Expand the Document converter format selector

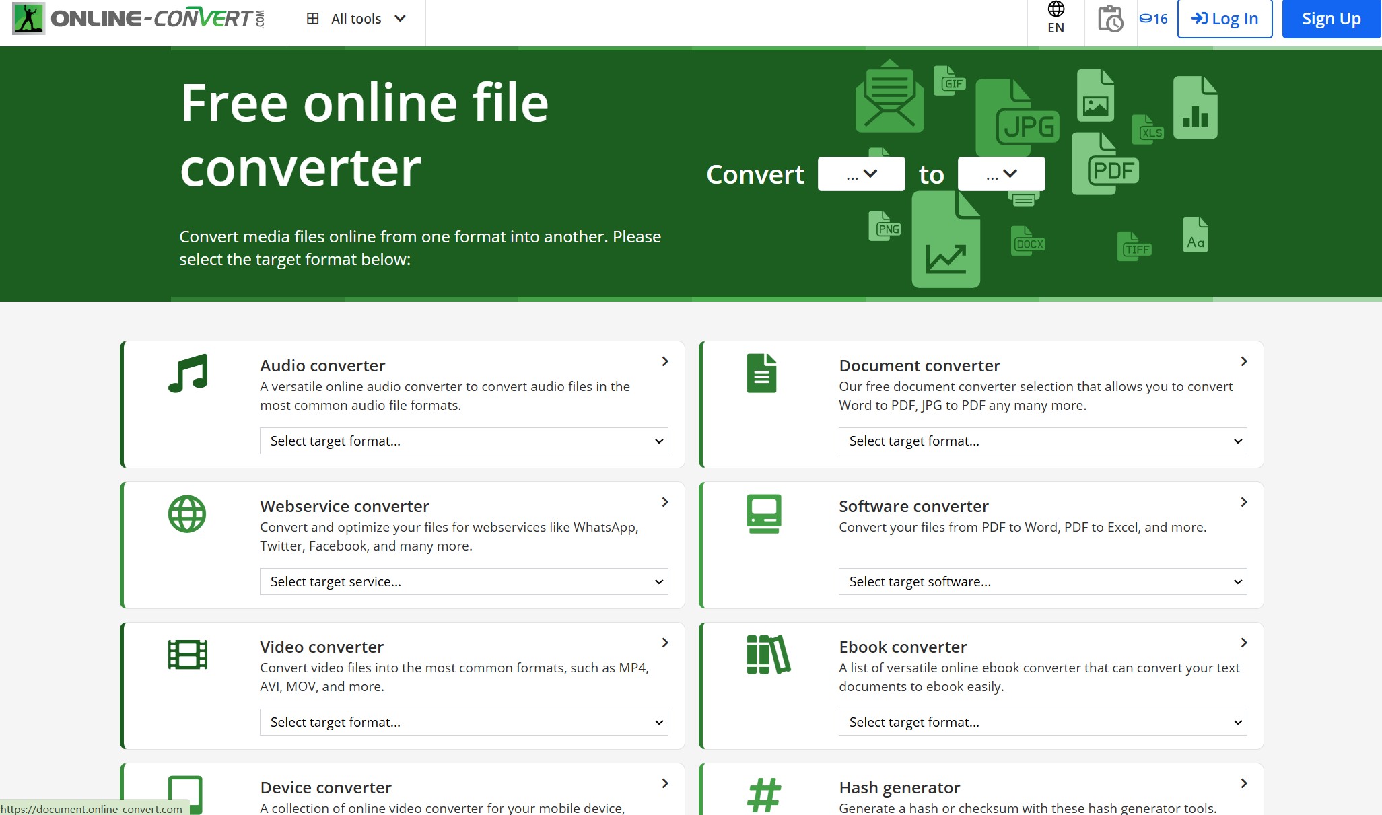[x=1043, y=441]
